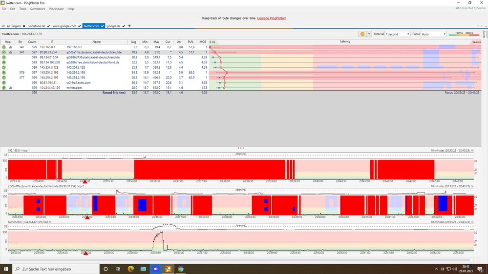
Task: Open the Focus dropdown set to Auto
Action: (x=434, y=34)
